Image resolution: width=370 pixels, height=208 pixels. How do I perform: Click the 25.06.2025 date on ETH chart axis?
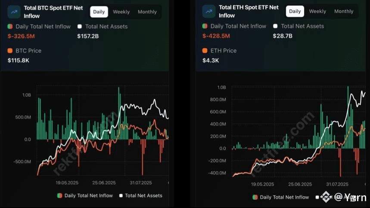click(300, 184)
